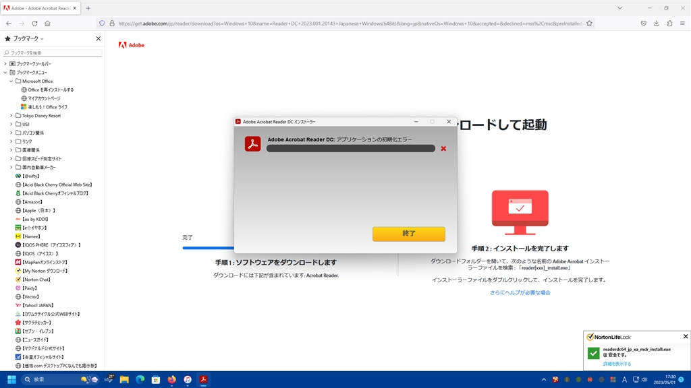691x388 pixels.
Task: Show the list of all tabs chevron
Action: click(x=619, y=8)
